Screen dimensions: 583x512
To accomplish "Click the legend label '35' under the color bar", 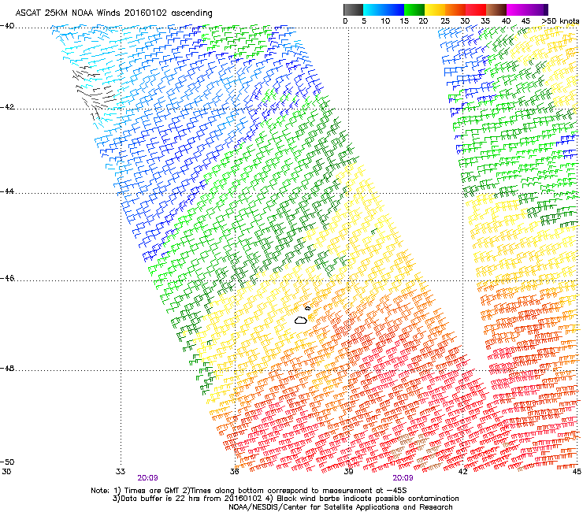I will click(485, 21).
